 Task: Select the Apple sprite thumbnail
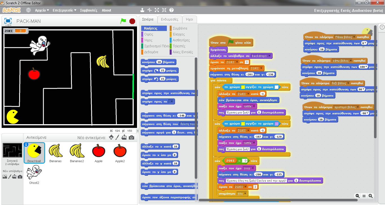[98, 153]
